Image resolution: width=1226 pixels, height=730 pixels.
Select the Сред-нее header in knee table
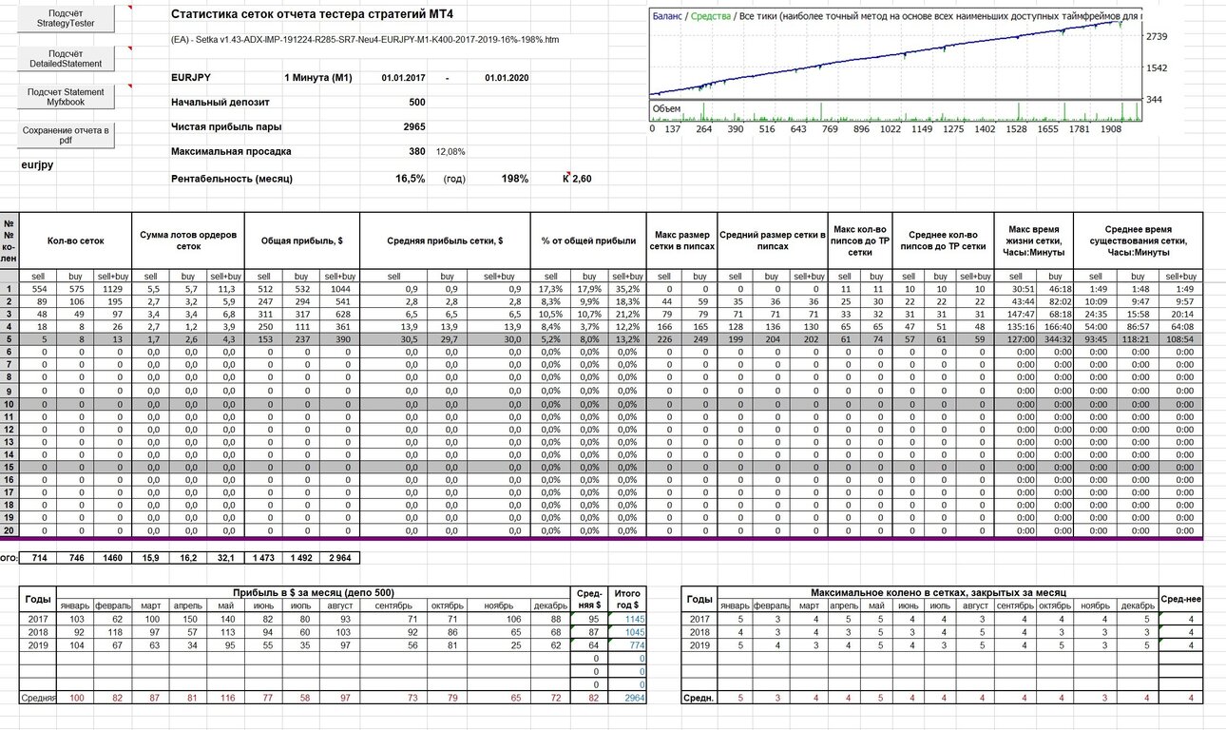pyautogui.click(x=1181, y=598)
